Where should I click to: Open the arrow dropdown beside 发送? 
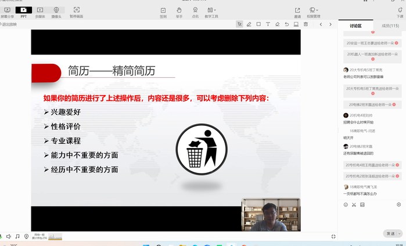400,233
